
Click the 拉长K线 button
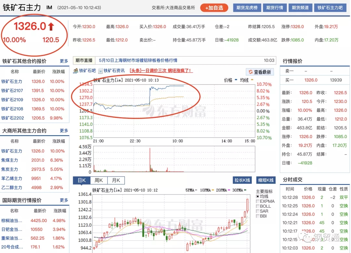click(242, 180)
